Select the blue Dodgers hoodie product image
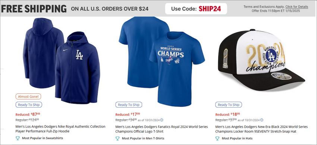 pyautogui.click(x=62, y=60)
